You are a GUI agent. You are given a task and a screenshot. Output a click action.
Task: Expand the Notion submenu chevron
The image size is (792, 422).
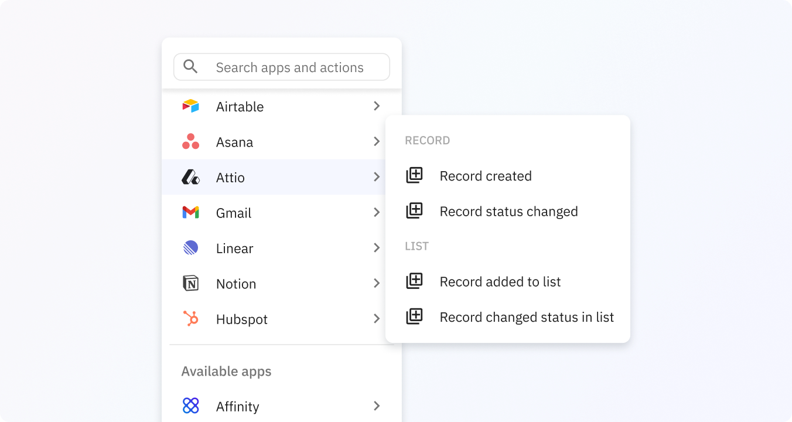377,284
